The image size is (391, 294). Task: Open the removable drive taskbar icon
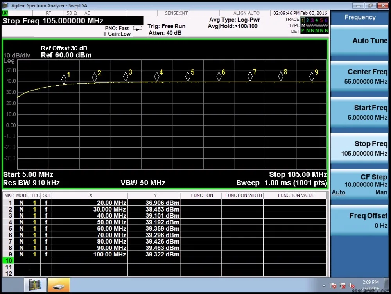[x=59, y=285]
